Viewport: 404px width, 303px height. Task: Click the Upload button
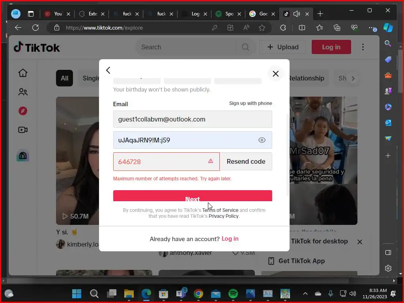pos(282,47)
